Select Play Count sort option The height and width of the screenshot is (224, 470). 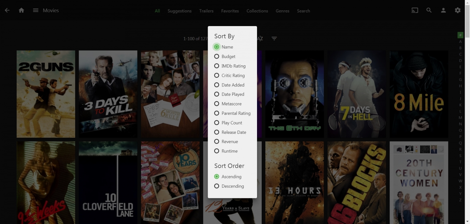tap(228, 123)
